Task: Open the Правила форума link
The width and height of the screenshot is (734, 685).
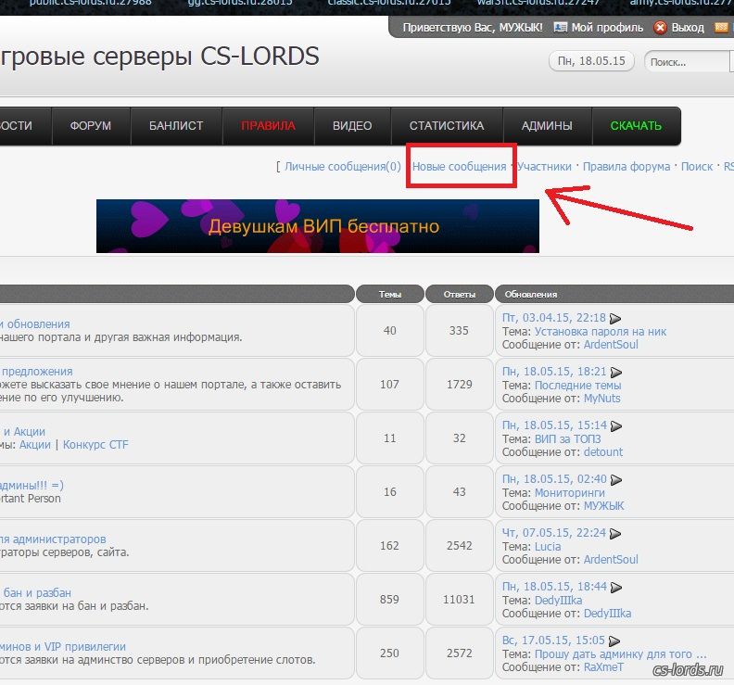Action: point(626,167)
